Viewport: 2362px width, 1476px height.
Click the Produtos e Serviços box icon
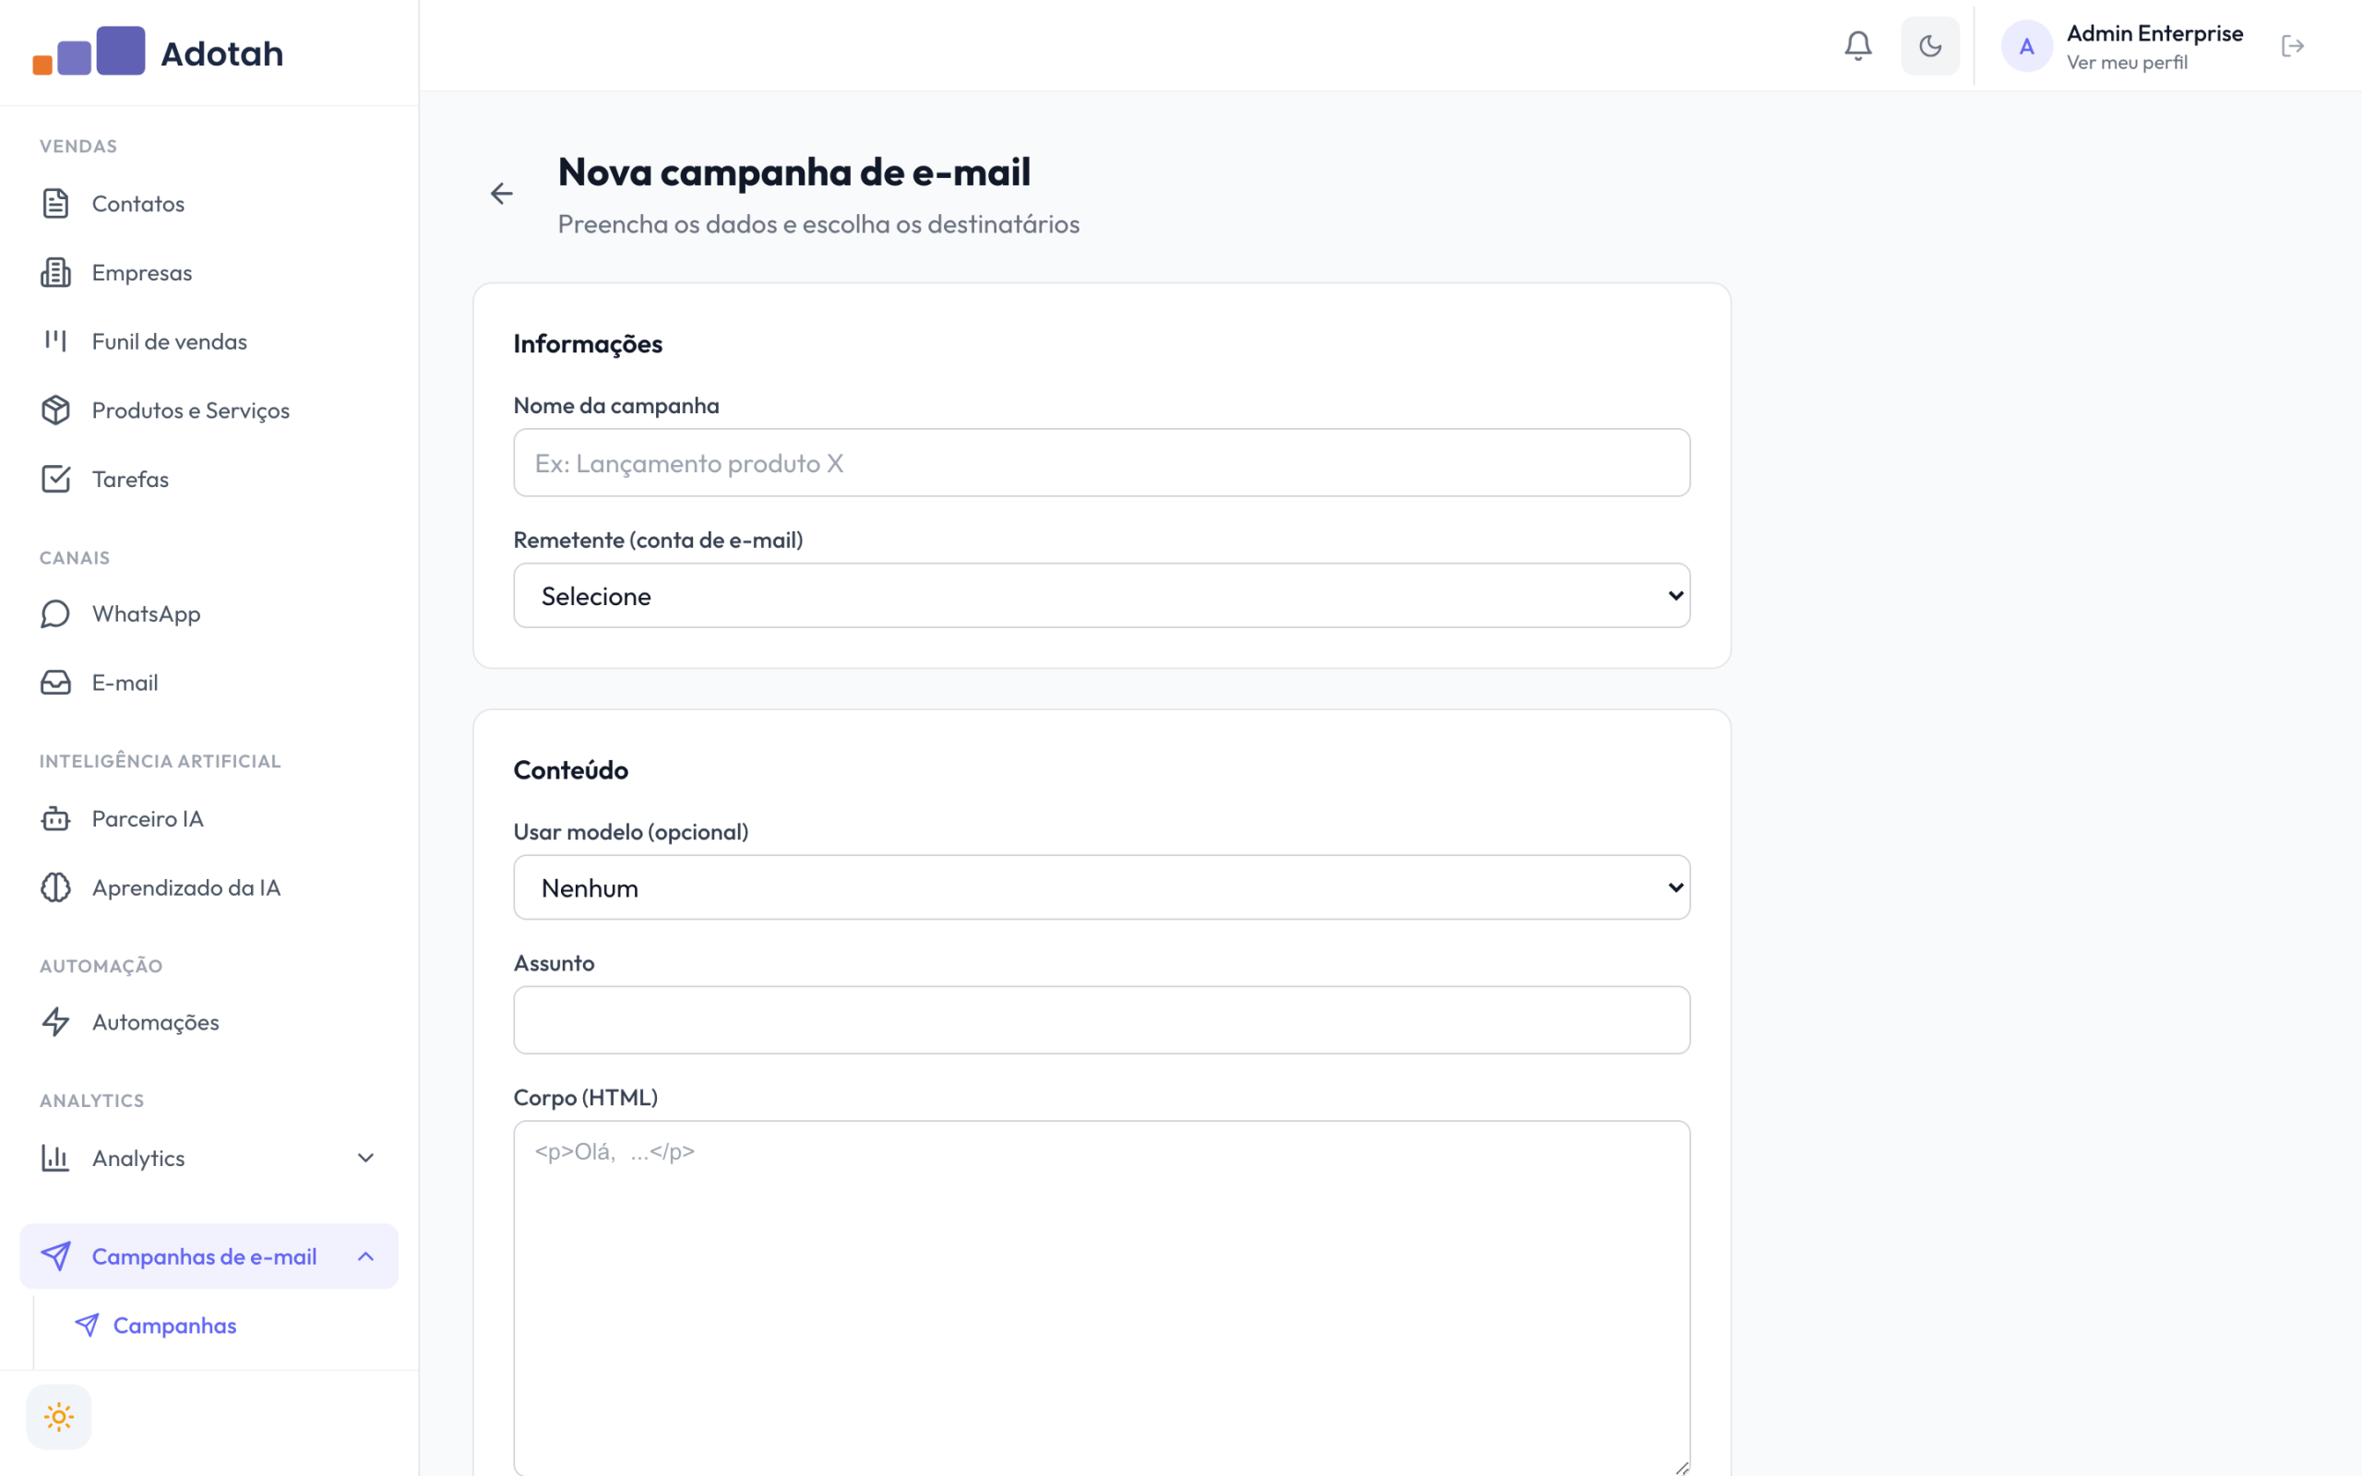(x=55, y=410)
